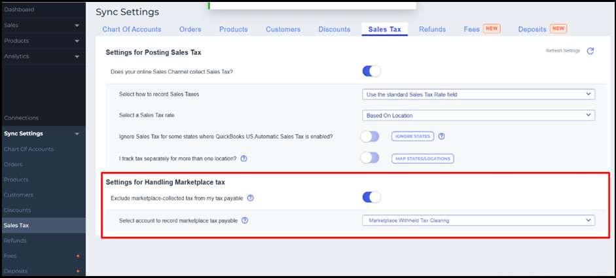Click help icon for exclude marketplace-collected tax

coord(250,198)
